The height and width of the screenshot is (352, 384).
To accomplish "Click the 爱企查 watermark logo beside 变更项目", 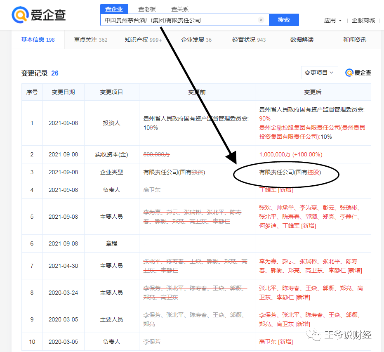I will pyautogui.click(x=358, y=73).
